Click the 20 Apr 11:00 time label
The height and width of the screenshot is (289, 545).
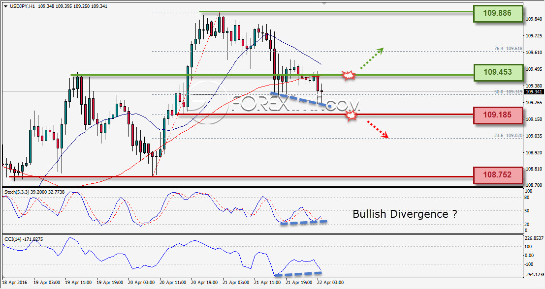[x=173, y=283]
